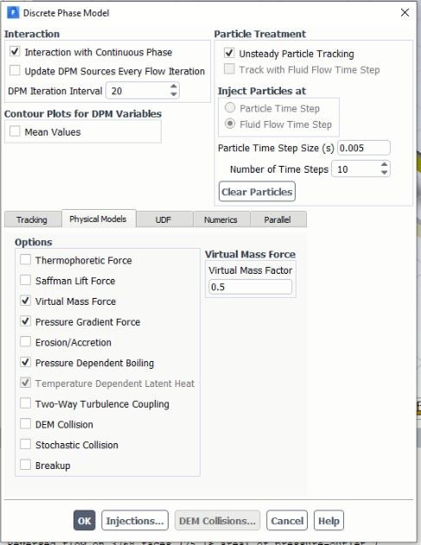Enable Update DPM Sources Every Flow Iteration

point(15,70)
